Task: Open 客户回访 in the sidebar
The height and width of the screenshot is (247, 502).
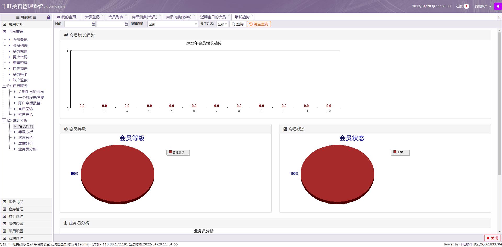Action: [x=26, y=109]
